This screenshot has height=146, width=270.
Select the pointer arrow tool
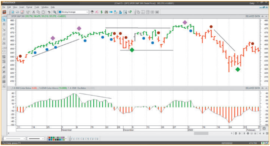4,19
